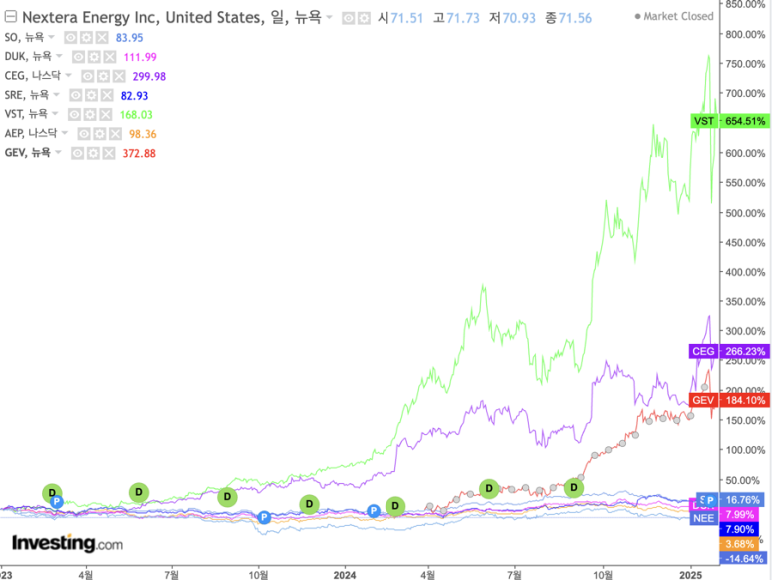Click the low price value 70.93
The width and height of the screenshot is (772, 580).
[x=519, y=18]
